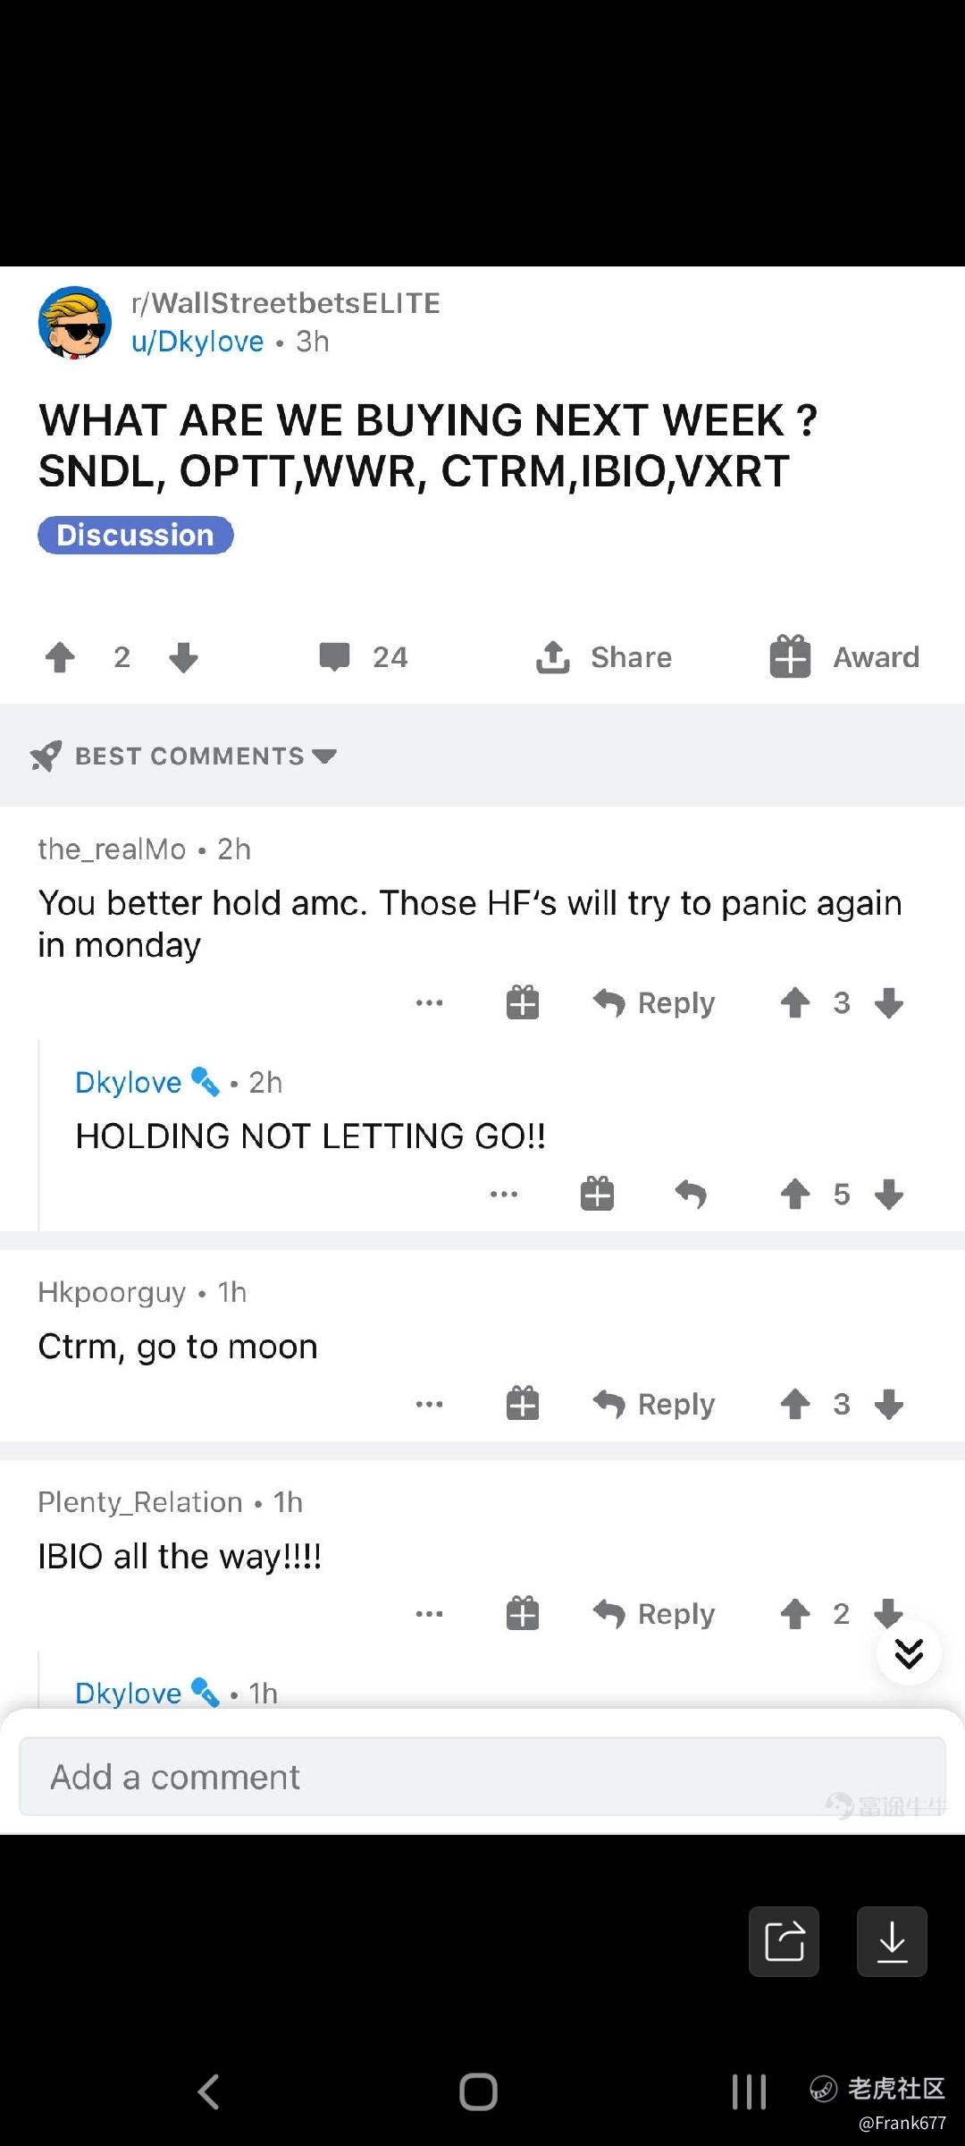The image size is (965, 2146).
Task: Tap download icon at bottom right
Action: (892, 1941)
